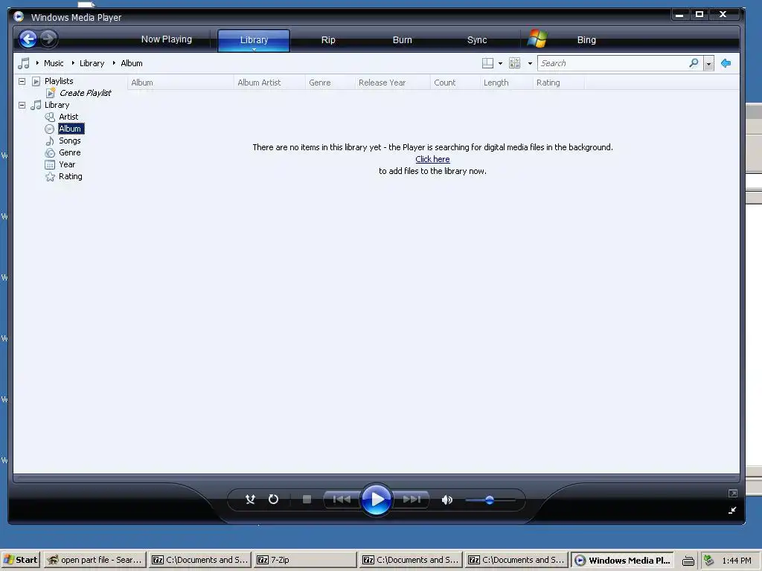This screenshot has width=762, height=571.
Task: Click the forward navigation arrow
Action: click(x=48, y=39)
